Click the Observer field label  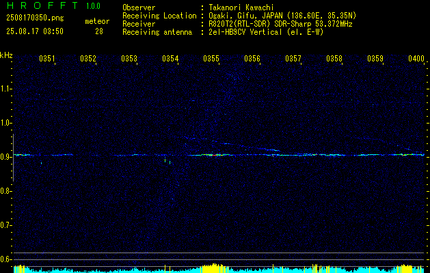pyautogui.click(x=139, y=8)
